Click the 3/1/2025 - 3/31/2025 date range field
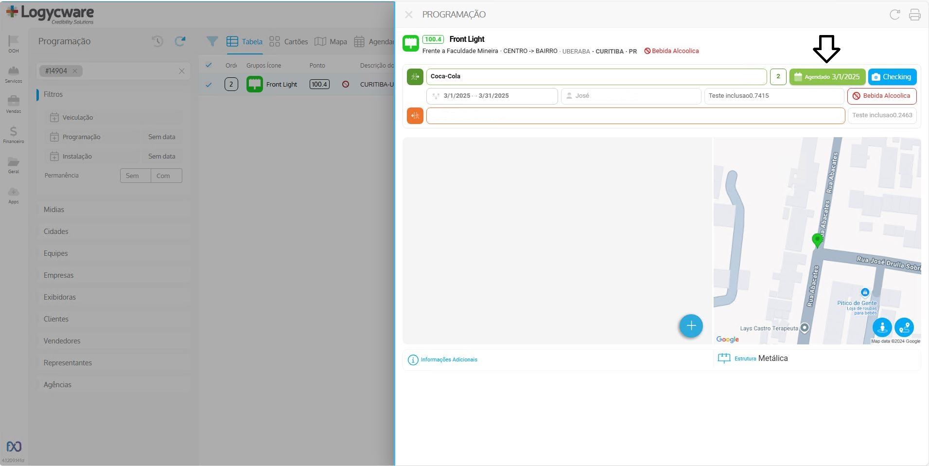929x466 pixels. click(492, 96)
